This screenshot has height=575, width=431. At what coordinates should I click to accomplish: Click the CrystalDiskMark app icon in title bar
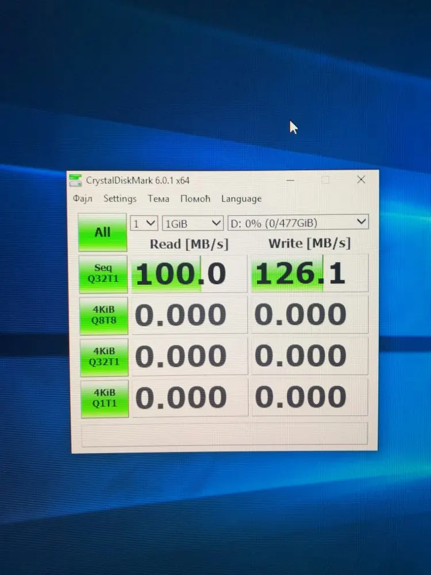[75, 180]
